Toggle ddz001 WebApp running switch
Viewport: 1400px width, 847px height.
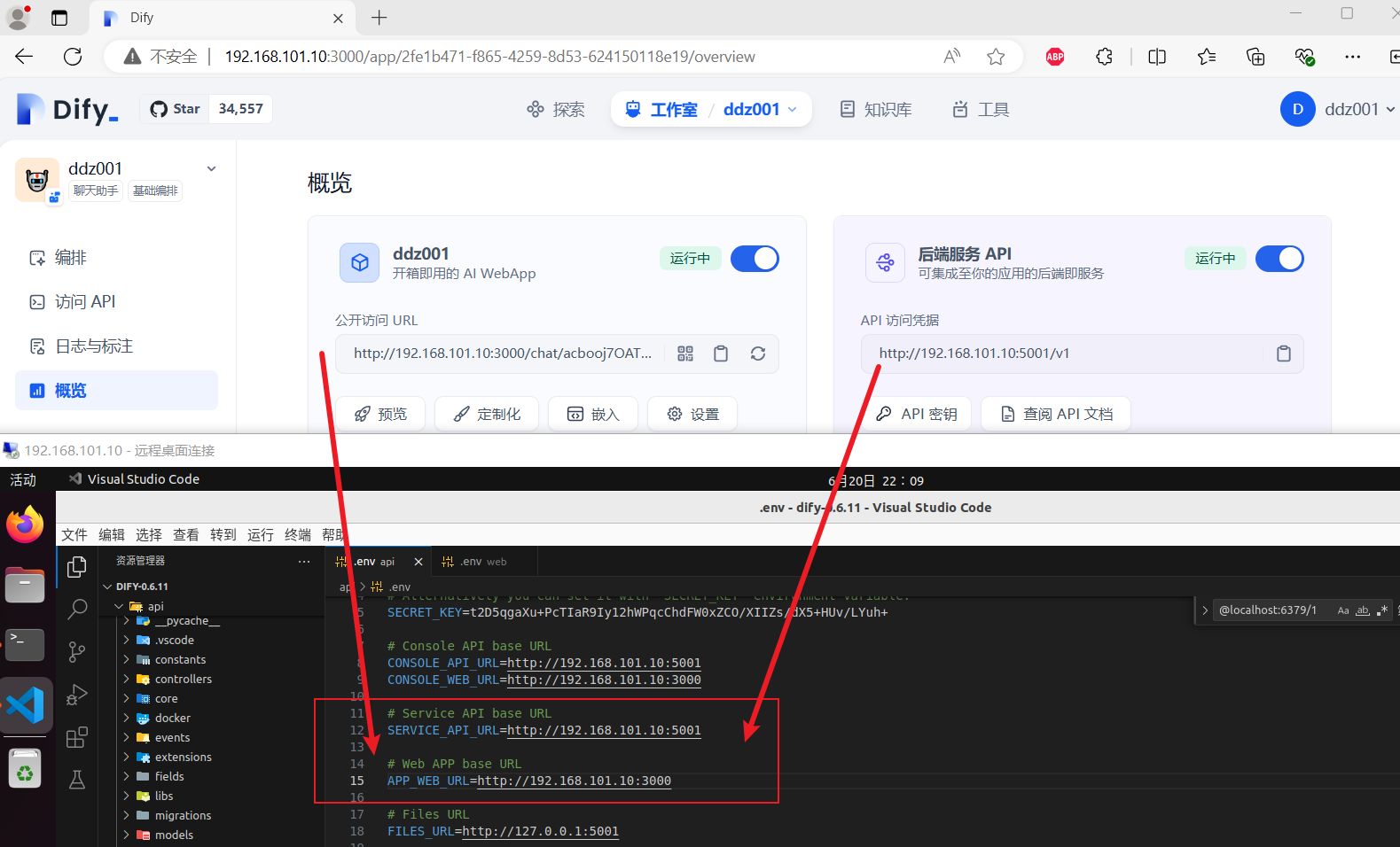tap(755, 259)
